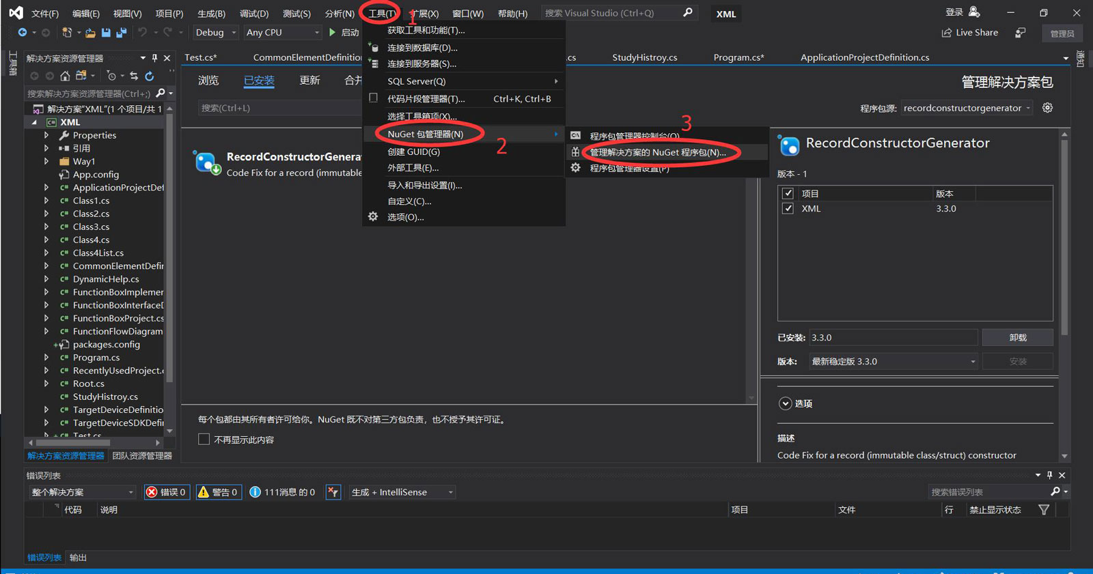The height and width of the screenshot is (574, 1093).
Task: Click the Refresh icon in Solution Explorer
Action: coord(150,76)
